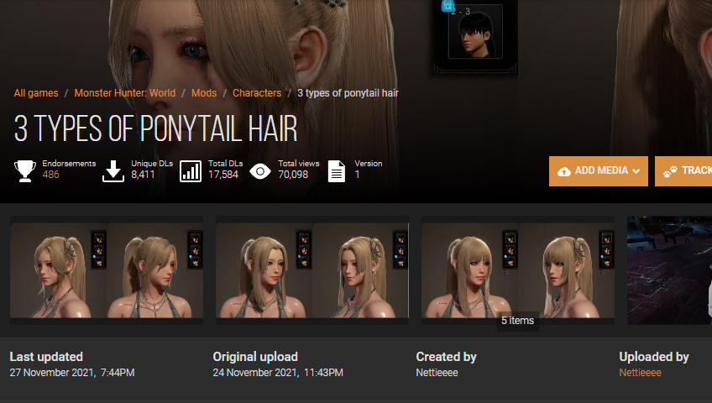The image size is (712, 403).
Task: Click the Original upload date 24 November 2021
Action: pos(278,373)
